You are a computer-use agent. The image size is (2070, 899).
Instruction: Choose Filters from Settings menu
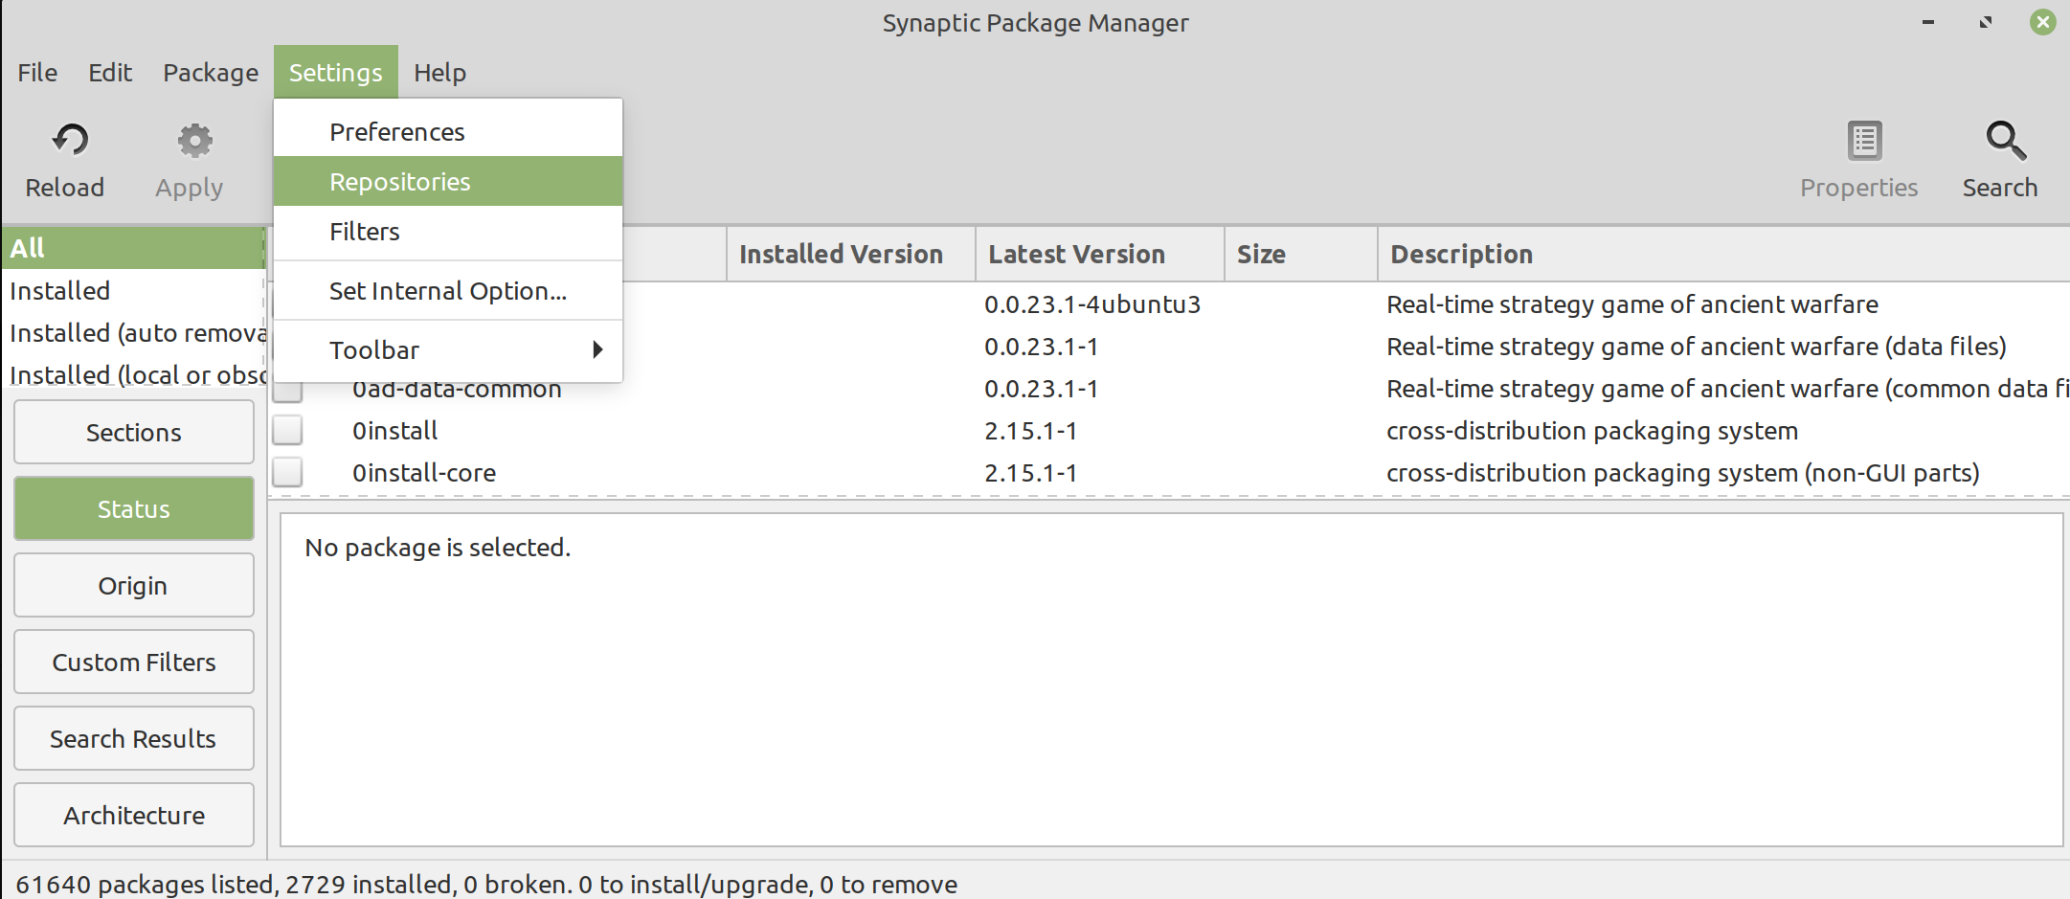tap(448, 231)
